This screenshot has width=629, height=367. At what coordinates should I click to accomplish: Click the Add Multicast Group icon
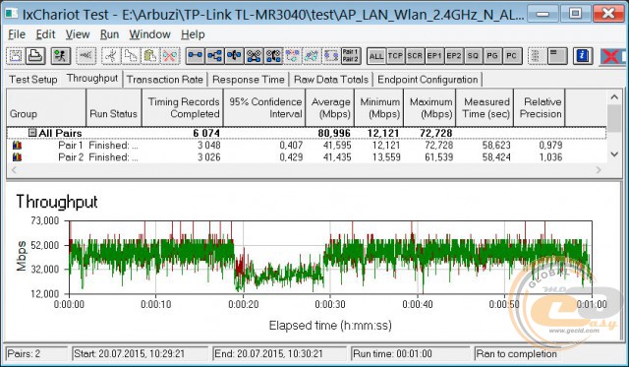point(214,56)
